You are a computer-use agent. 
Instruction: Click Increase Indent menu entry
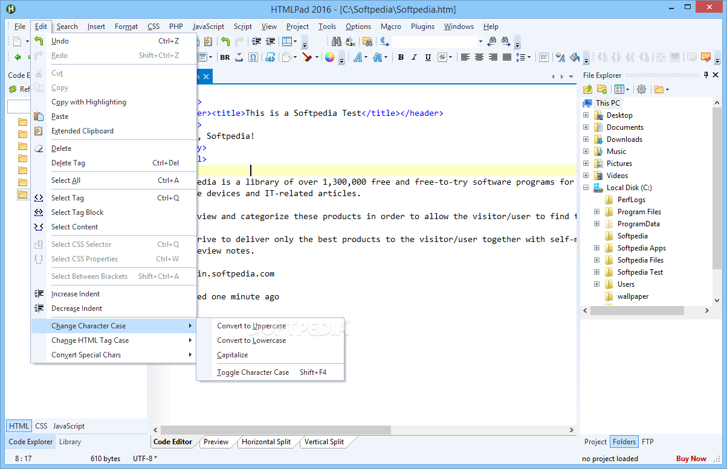(114, 294)
